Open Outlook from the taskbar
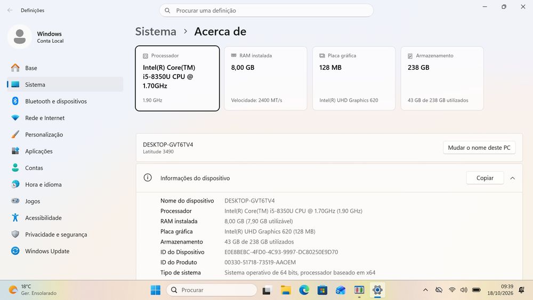This screenshot has height=300, width=533. tap(341, 290)
